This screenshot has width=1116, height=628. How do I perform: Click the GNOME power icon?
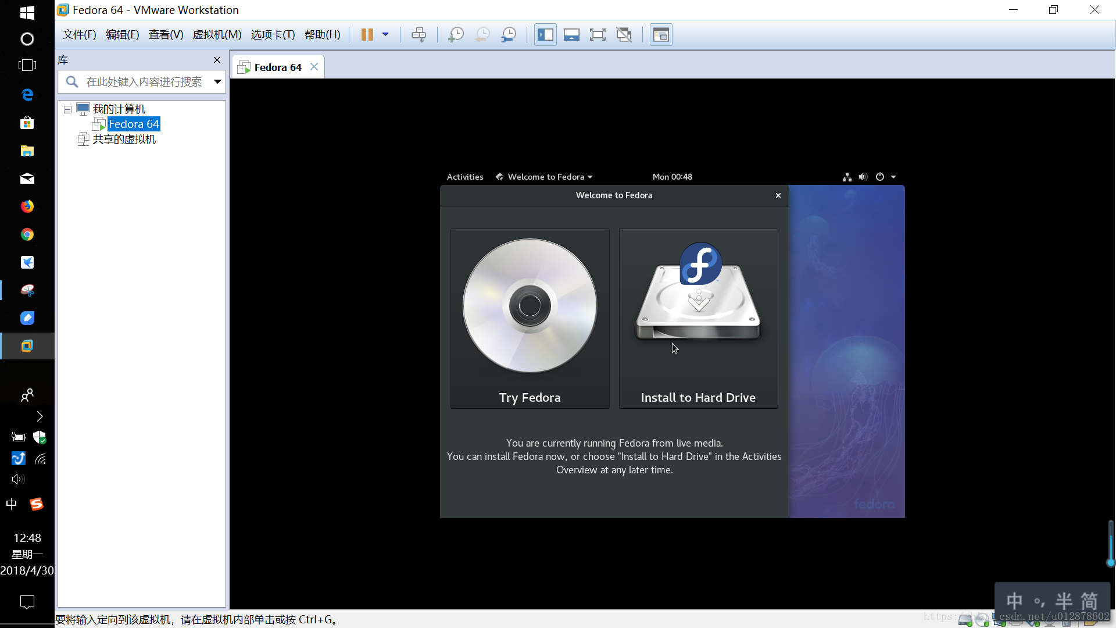point(880,177)
